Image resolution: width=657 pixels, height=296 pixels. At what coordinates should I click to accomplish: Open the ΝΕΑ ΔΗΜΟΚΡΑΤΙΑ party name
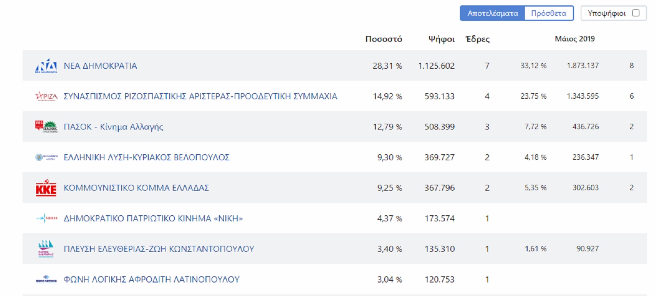tap(100, 66)
